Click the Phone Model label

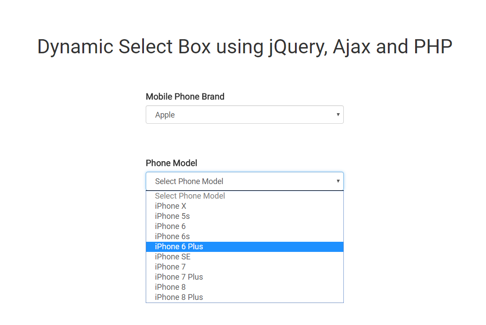[x=171, y=163]
